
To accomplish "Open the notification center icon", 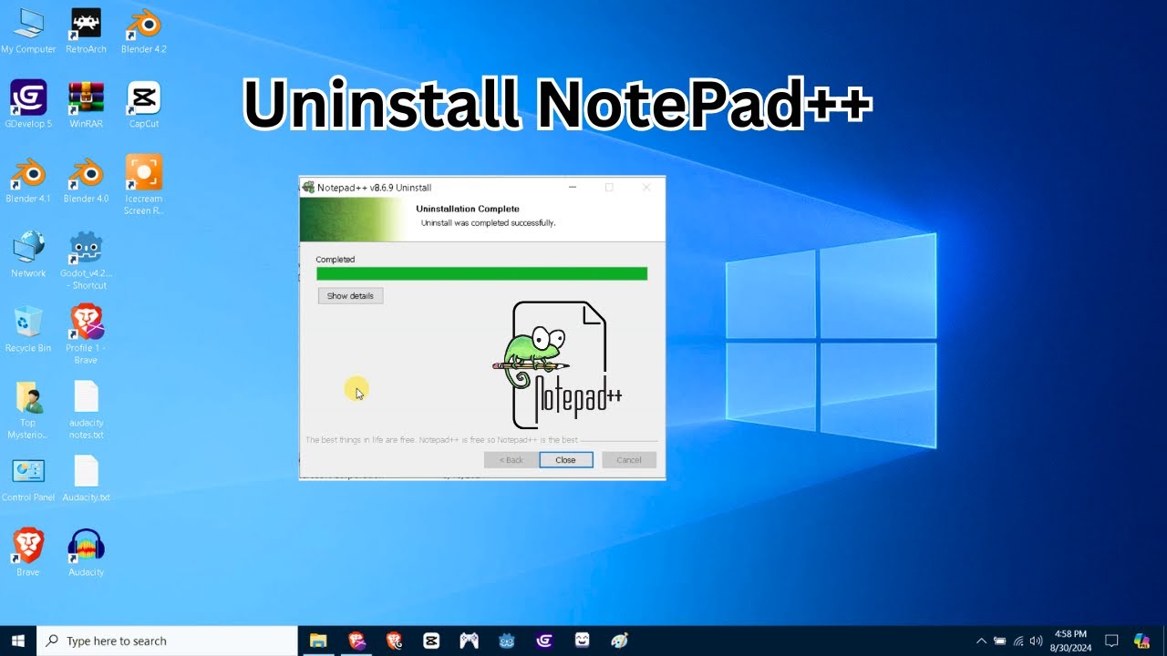I will [x=1111, y=641].
